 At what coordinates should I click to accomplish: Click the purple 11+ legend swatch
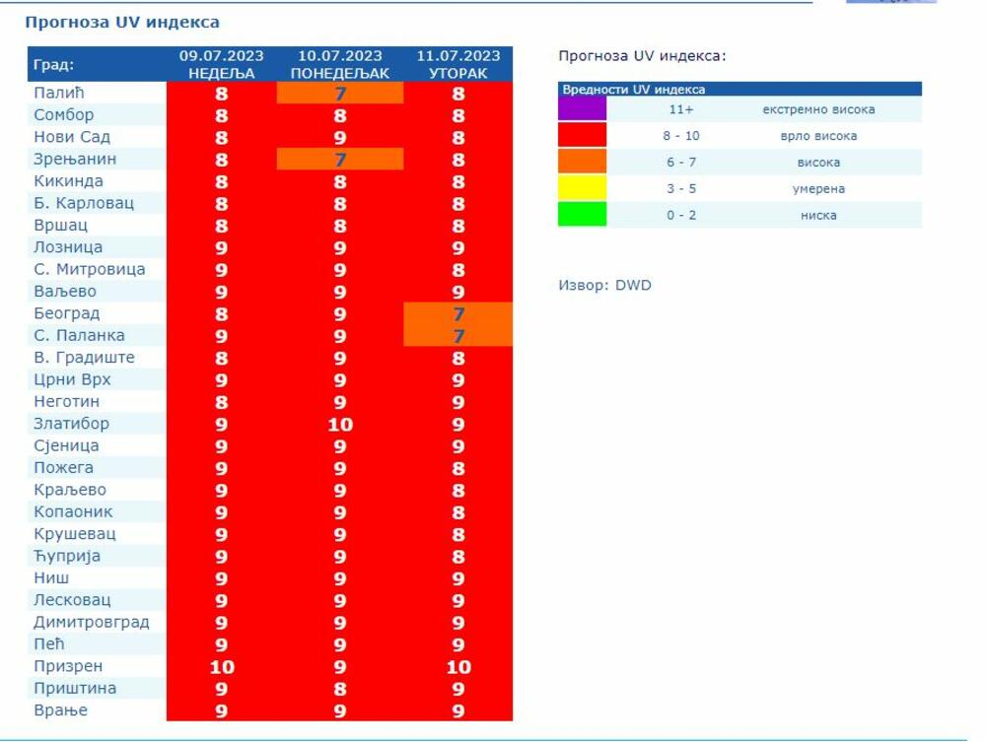(x=582, y=109)
